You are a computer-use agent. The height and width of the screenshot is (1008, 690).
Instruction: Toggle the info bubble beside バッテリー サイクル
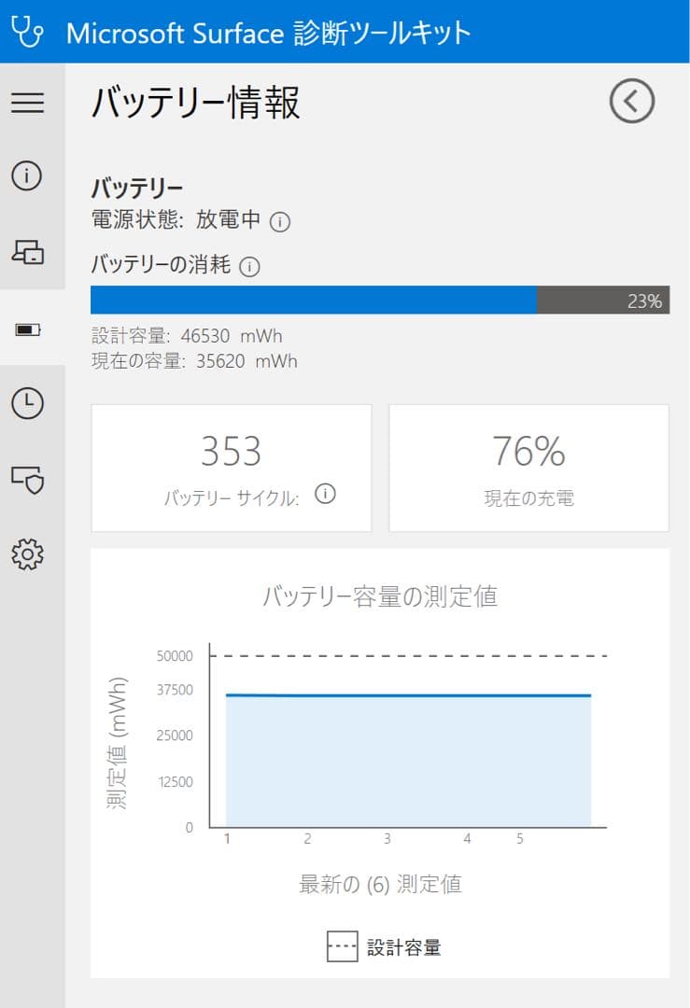[326, 495]
